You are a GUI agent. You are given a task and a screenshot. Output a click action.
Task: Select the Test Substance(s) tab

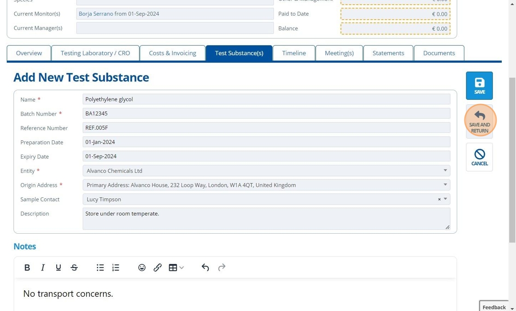click(x=239, y=53)
